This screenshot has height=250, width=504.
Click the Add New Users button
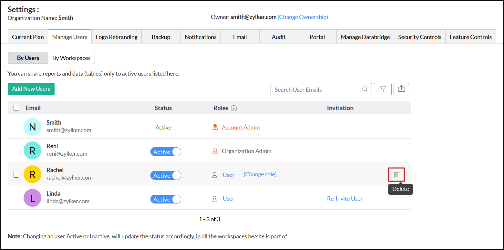pyautogui.click(x=31, y=89)
